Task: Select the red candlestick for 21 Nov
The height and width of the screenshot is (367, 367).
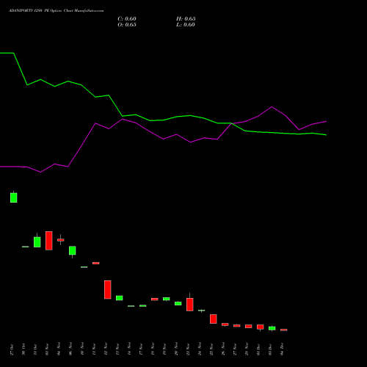Action: pos(190,304)
